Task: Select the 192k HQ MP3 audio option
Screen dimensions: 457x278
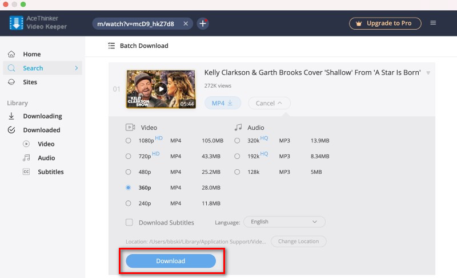Action: point(237,157)
